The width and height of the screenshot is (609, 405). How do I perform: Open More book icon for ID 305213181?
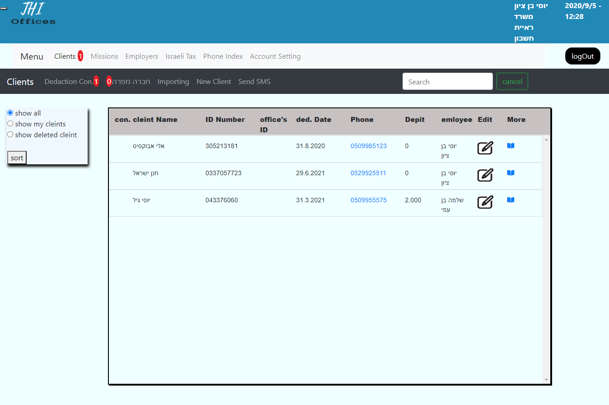tap(511, 146)
